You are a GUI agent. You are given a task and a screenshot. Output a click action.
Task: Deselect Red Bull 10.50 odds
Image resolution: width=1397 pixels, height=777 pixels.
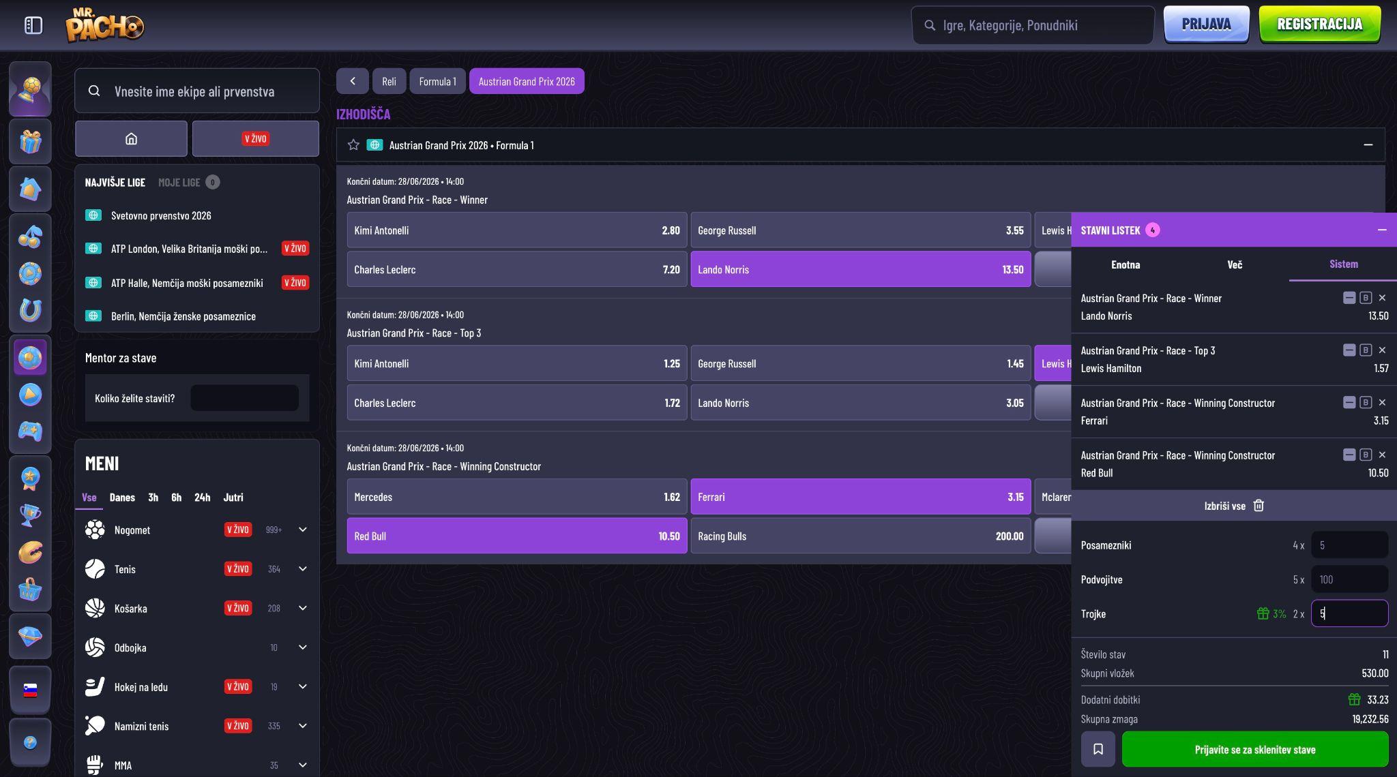coord(516,536)
